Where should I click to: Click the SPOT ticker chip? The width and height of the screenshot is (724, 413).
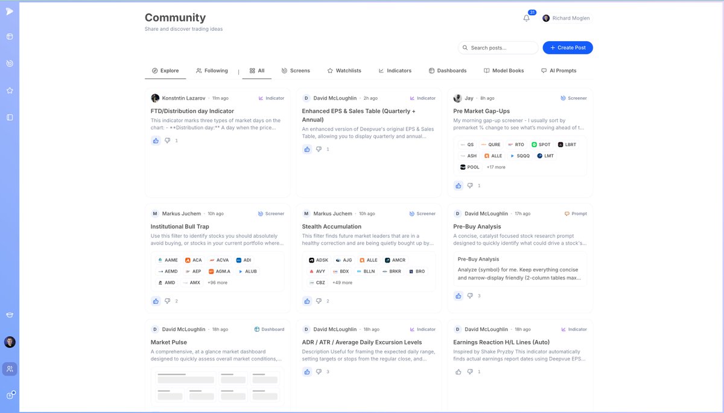541,145
